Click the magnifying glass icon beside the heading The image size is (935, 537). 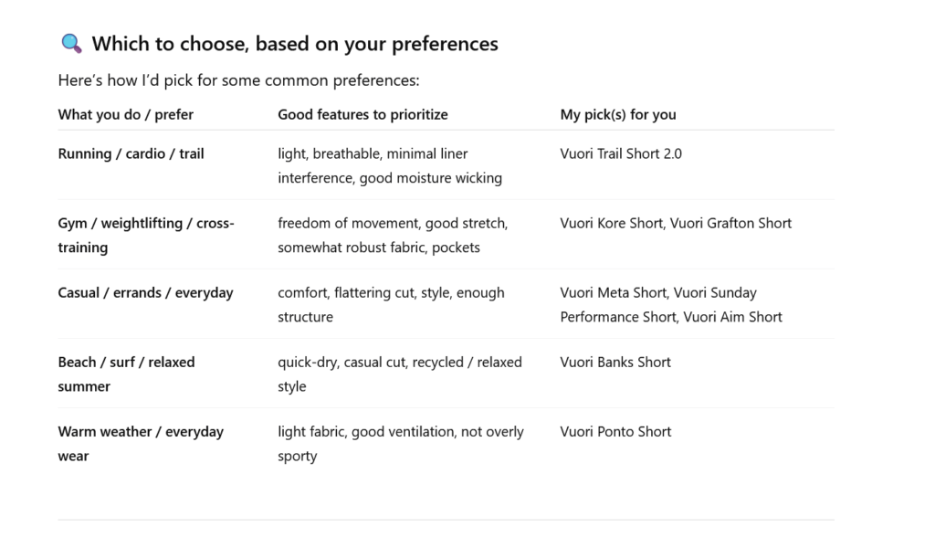[71, 44]
